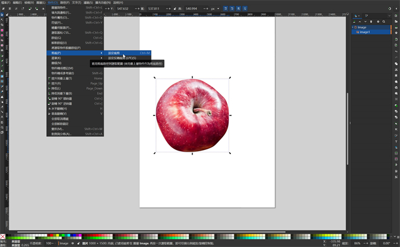Click the Y coordinate input field
The width and height of the screenshot is (400, 247).
click(123, 9)
